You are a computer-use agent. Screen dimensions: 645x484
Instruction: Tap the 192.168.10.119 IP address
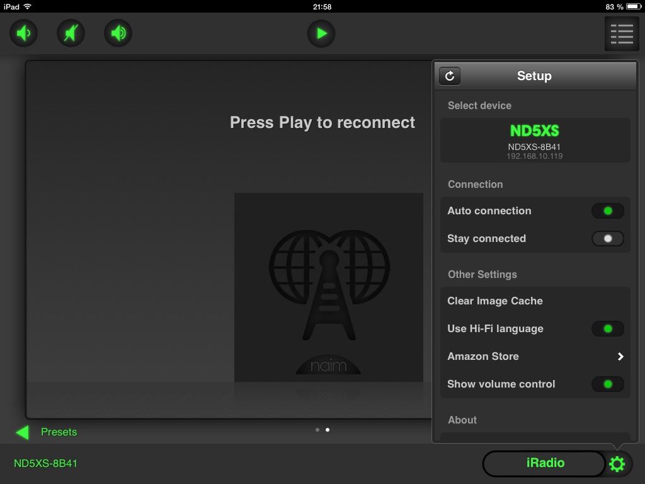[x=534, y=156]
